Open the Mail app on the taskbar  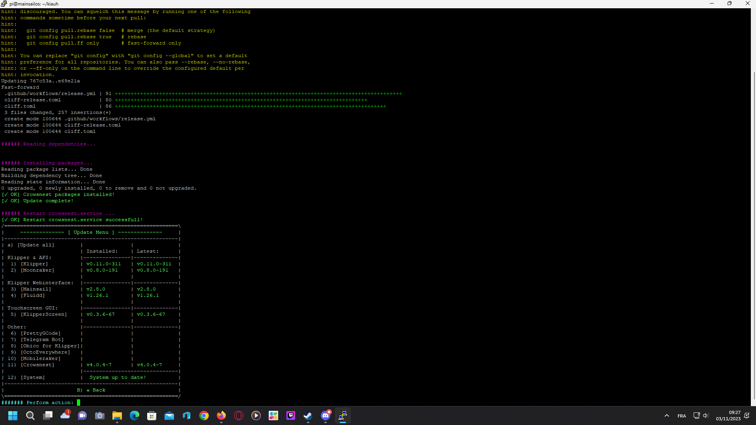(169, 416)
